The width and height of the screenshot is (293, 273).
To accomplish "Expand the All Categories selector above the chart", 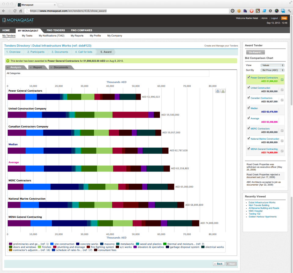I will [107, 73].
